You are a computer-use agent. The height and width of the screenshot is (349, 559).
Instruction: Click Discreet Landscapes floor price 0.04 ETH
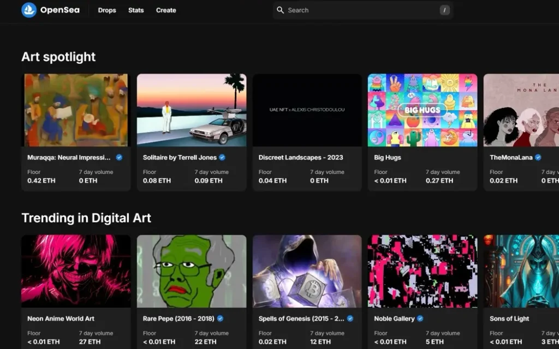click(x=272, y=180)
